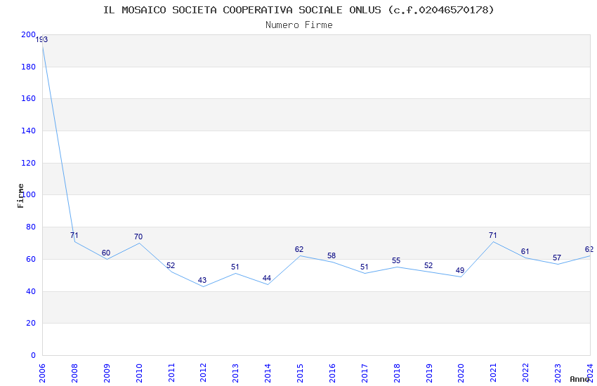The width and height of the screenshot is (597, 386).
Task: Click the 2015 year label on x-axis
Action: pyautogui.click(x=300, y=373)
